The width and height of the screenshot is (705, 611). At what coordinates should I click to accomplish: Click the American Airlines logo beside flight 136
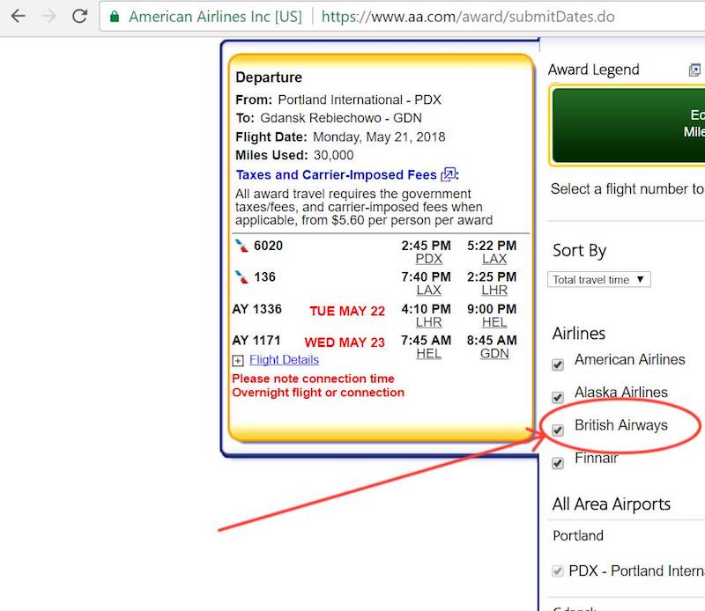pyautogui.click(x=241, y=276)
